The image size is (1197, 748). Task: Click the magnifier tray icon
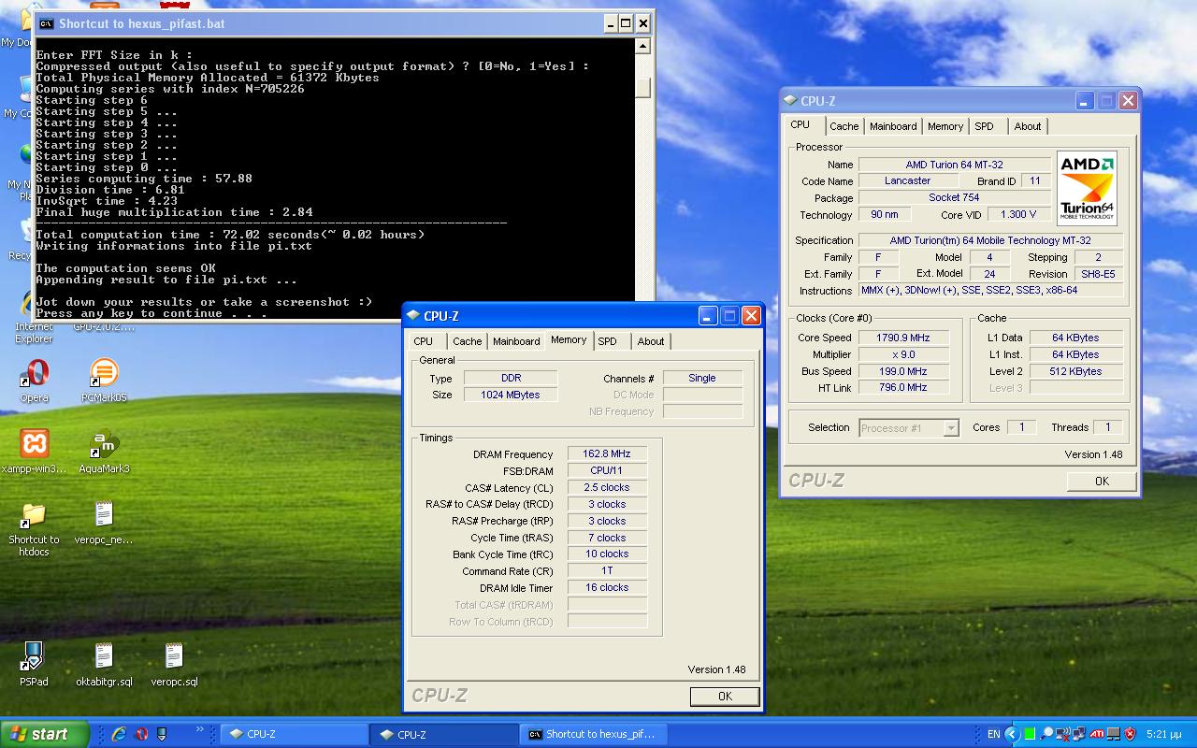1048,734
